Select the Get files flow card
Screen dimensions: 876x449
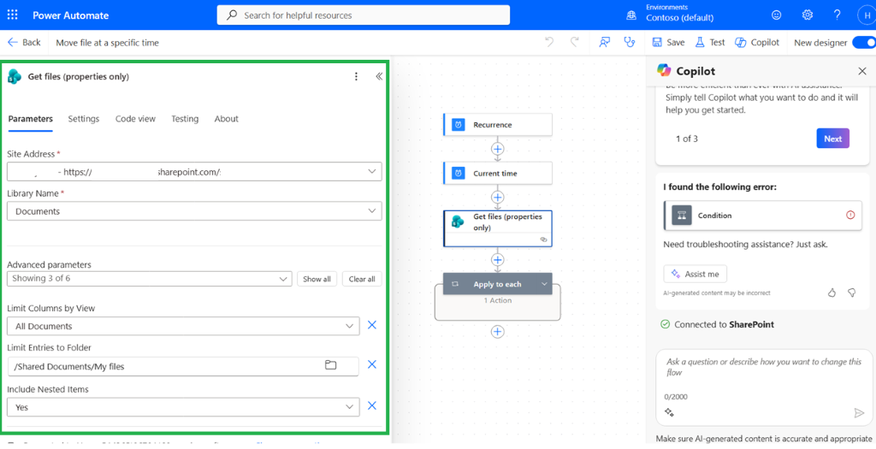(x=497, y=228)
